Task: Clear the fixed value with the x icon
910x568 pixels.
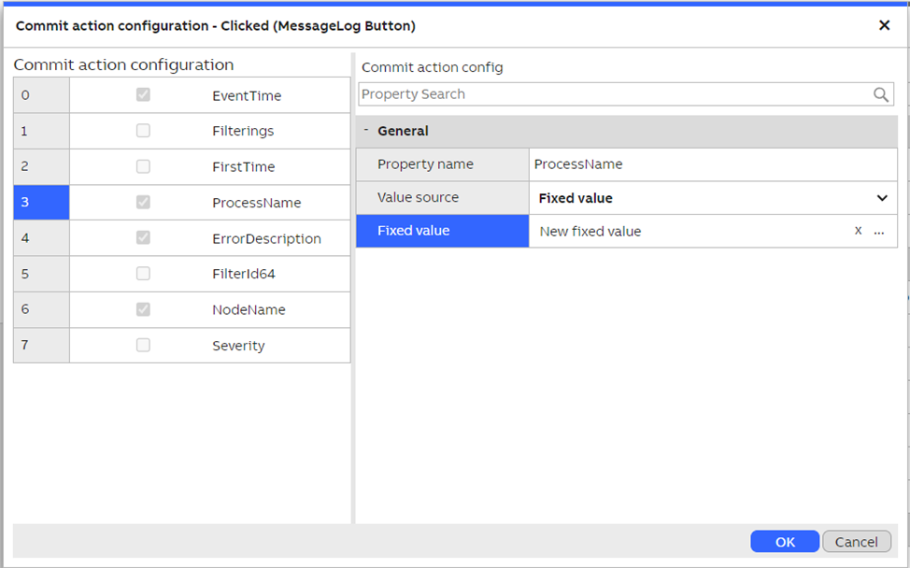Action: (x=858, y=231)
